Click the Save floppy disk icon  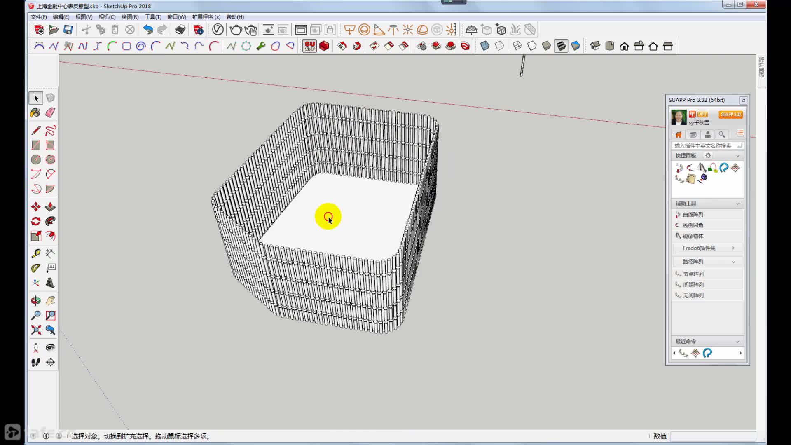(x=68, y=30)
